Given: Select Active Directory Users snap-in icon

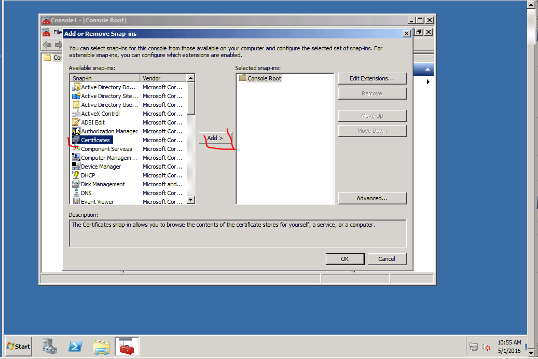Looking at the screenshot, I should coord(76,105).
